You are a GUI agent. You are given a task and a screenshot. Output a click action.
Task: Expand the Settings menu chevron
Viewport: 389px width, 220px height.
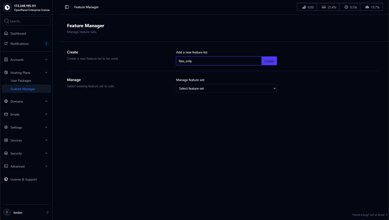[46, 127]
